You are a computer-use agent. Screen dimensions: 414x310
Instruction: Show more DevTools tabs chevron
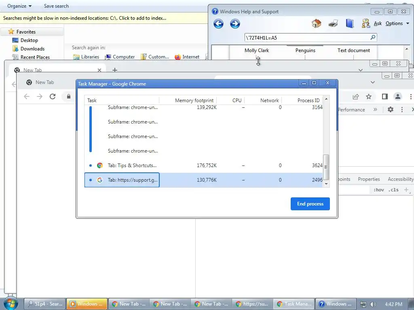point(375,109)
